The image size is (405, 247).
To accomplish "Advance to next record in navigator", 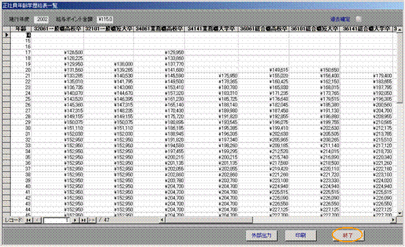I will click(x=75, y=220).
